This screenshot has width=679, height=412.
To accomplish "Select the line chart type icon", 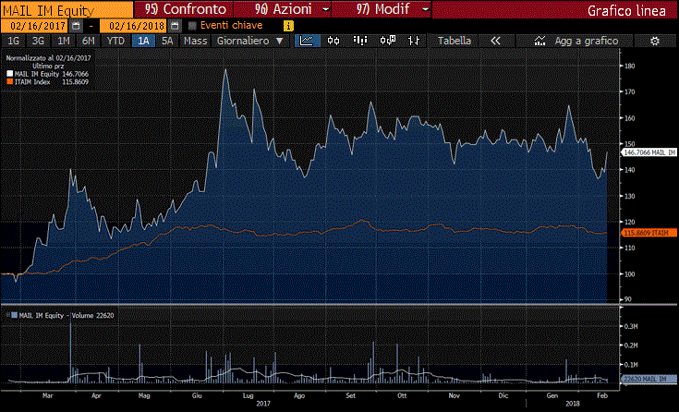I will click(308, 41).
